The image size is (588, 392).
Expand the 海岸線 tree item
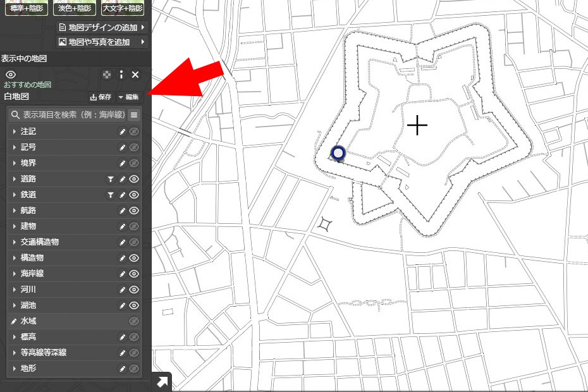(15, 274)
